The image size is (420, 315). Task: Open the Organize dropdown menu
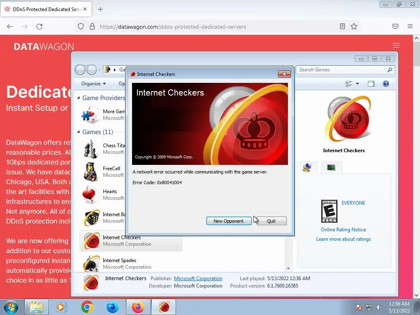click(x=94, y=84)
